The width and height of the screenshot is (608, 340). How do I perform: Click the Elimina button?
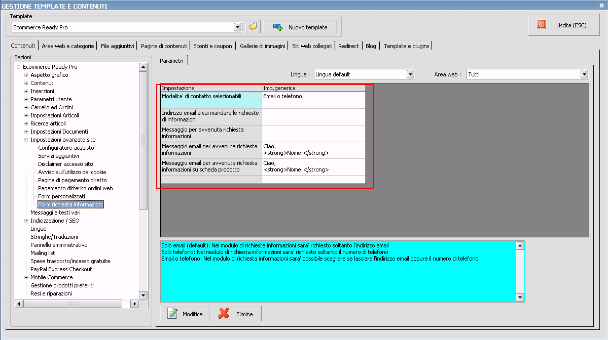click(x=236, y=314)
